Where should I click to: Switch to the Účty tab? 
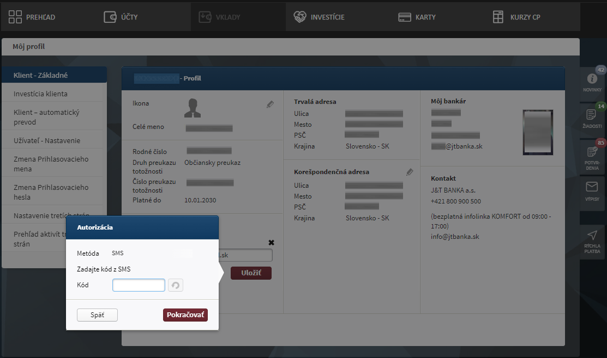point(121,17)
